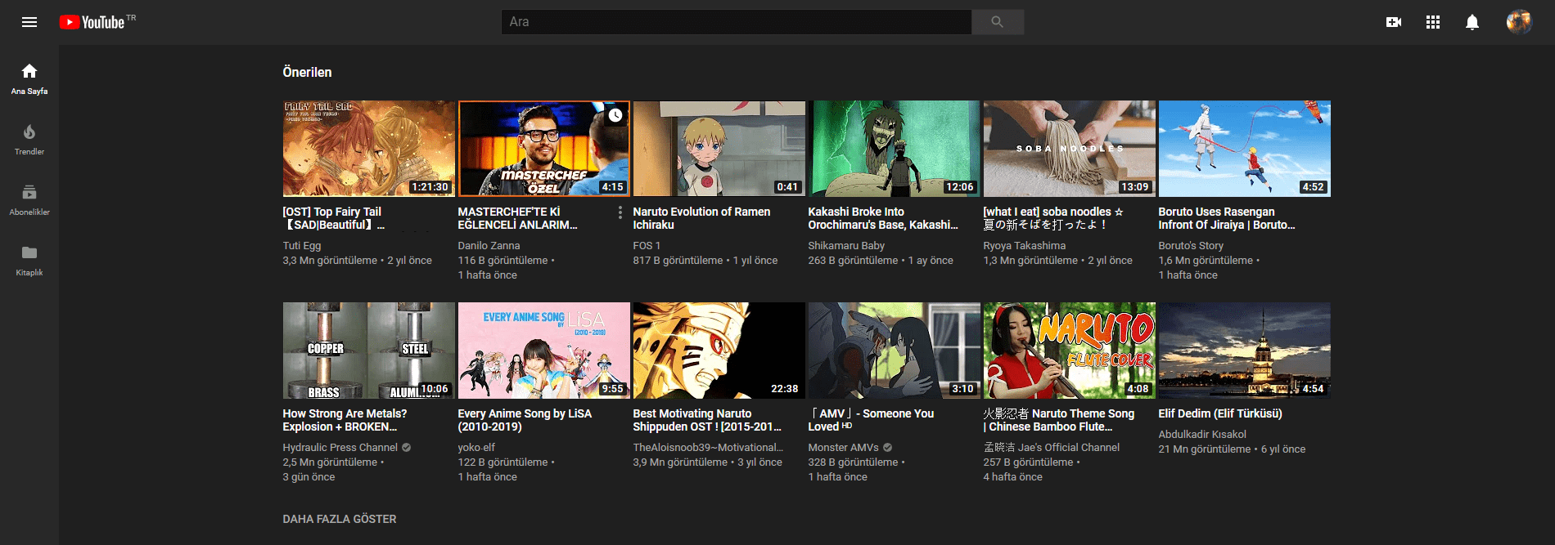
Task: Open Trendler in the sidebar
Action: 29,140
